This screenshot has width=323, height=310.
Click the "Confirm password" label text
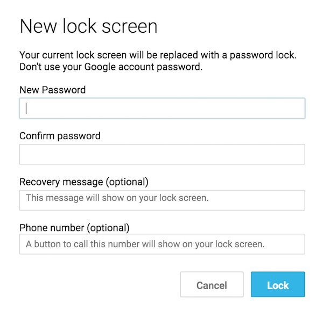coord(60,136)
